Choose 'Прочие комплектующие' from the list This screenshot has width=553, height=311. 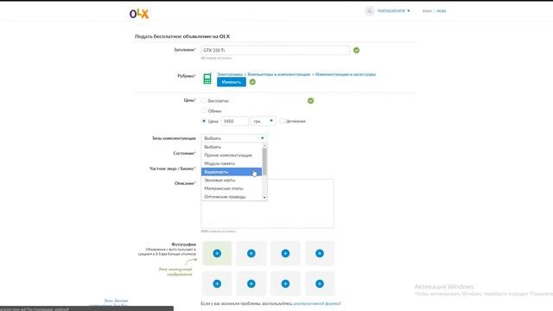(x=232, y=155)
